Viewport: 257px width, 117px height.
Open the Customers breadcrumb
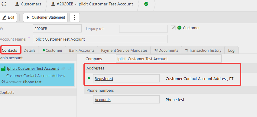(x=28, y=4)
